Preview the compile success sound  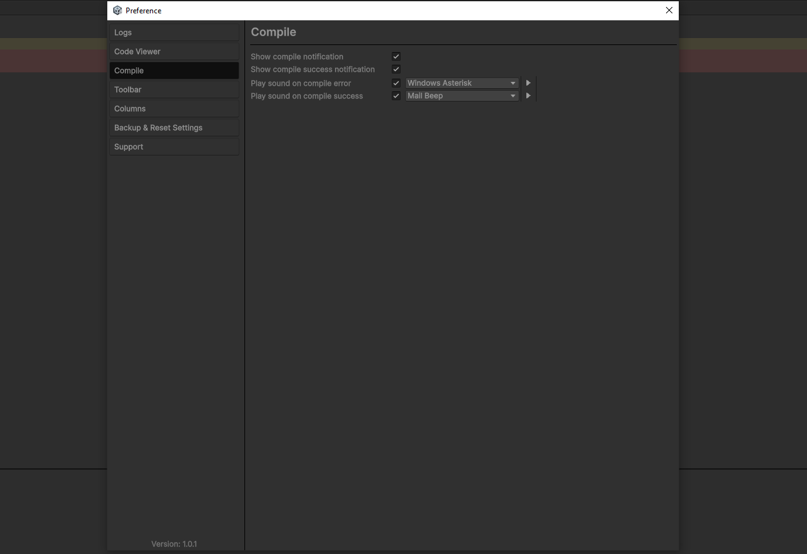(528, 96)
